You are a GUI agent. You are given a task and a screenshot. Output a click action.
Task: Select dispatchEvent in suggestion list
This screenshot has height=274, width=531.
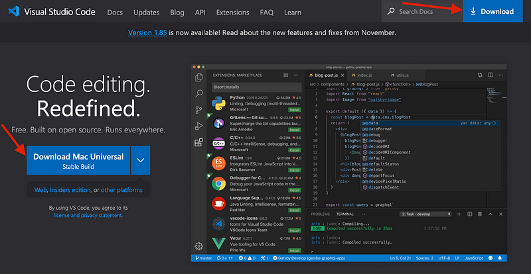384,187
